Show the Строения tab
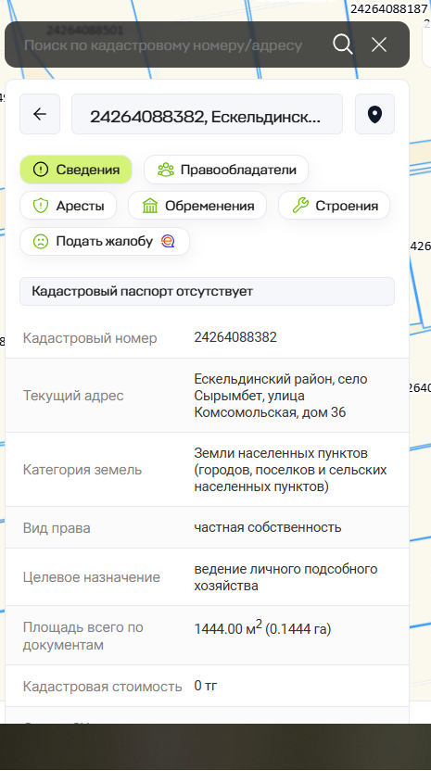431x783 pixels. coord(334,205)
